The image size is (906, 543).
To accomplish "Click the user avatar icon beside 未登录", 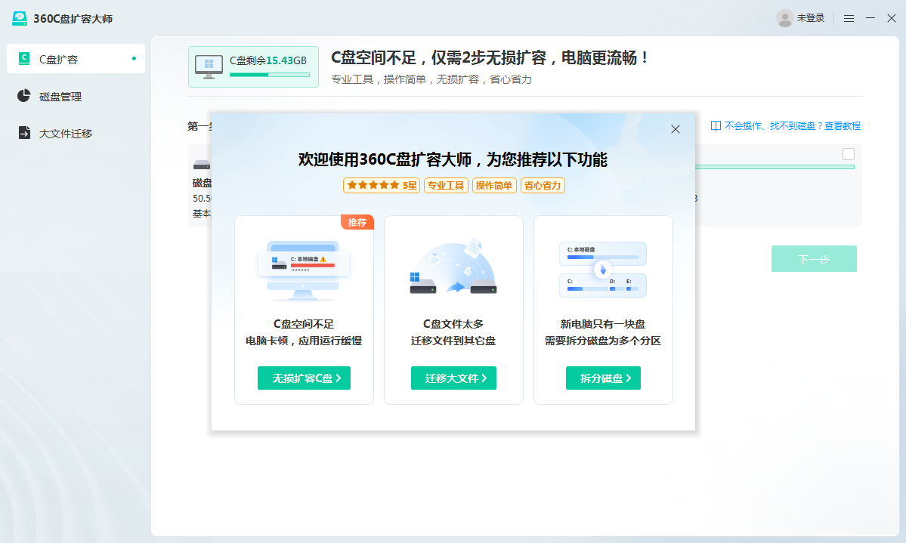I will coord(784,18).
